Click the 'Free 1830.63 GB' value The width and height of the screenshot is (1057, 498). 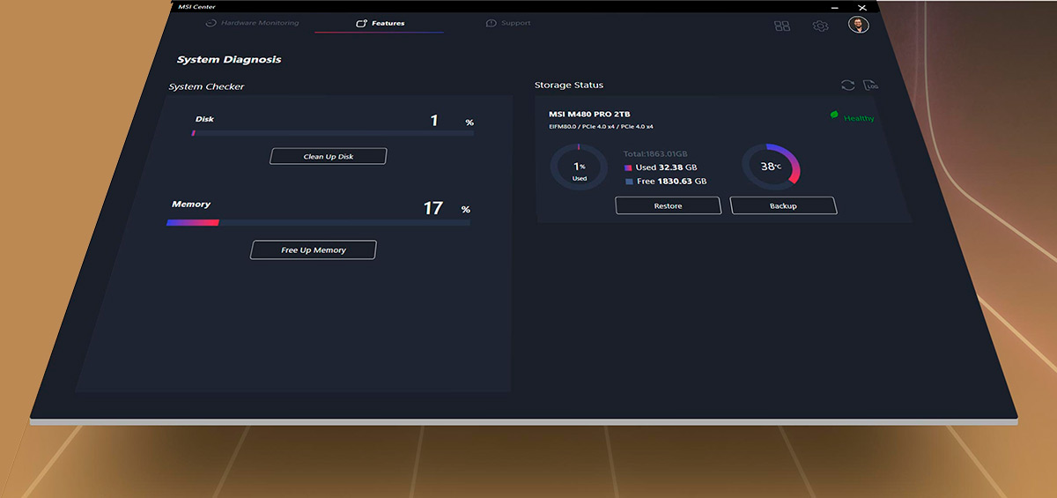(672, 181)
